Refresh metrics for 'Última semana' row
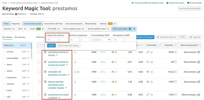The height and width of the screenshot is (100, 204). 199,95
